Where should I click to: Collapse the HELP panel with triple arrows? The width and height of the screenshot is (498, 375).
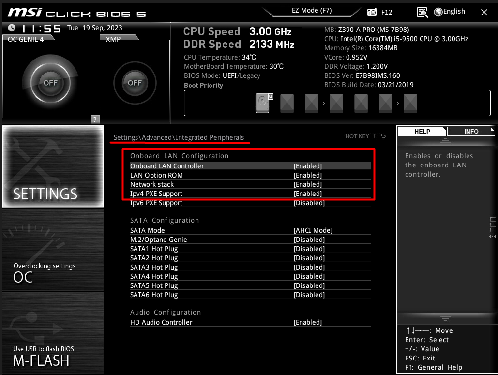[493, 236]
